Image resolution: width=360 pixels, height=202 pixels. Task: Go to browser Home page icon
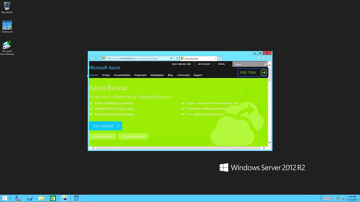point(259,58)
